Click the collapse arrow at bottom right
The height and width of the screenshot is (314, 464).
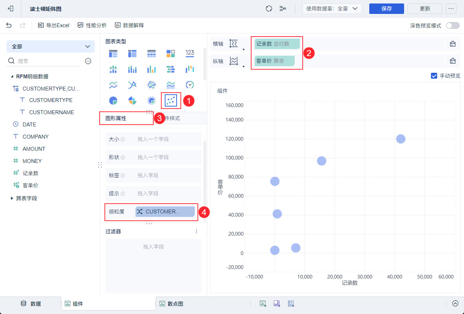455,304
